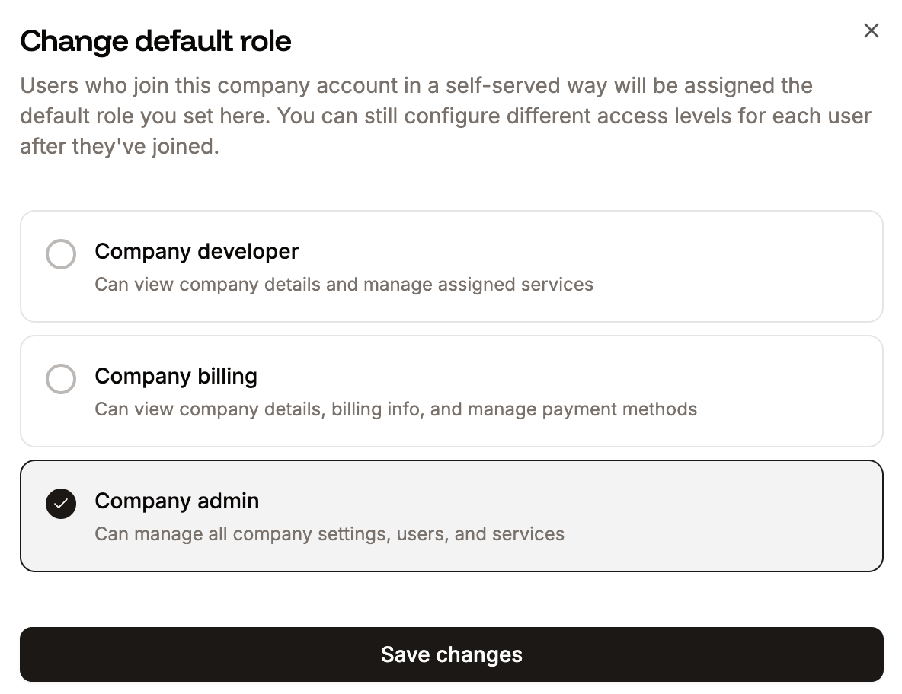Click the empty circle beside Company developer

point(61,254)
